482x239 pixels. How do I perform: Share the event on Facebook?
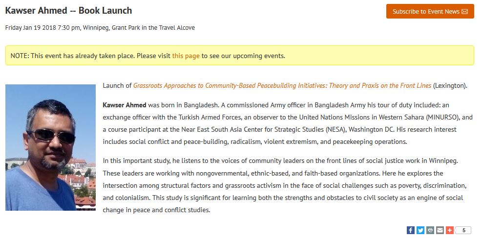point(411,230)
